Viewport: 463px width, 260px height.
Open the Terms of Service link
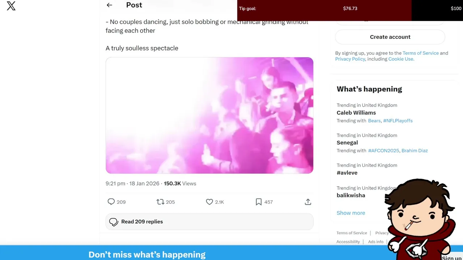[x=420, y=53]
